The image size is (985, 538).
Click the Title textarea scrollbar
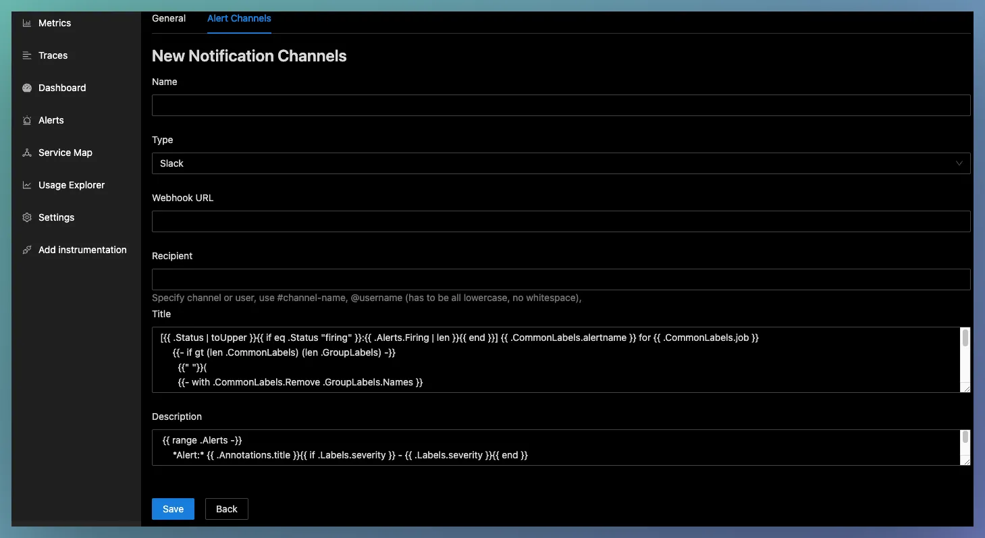(x=965, y=338)
